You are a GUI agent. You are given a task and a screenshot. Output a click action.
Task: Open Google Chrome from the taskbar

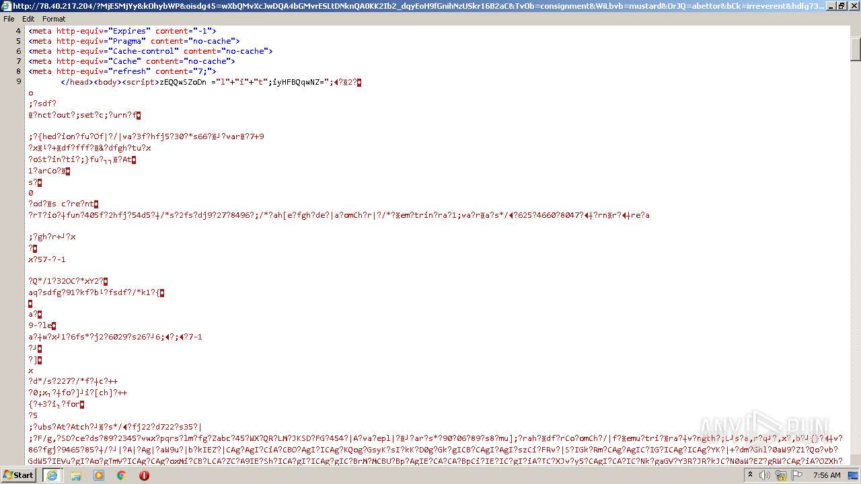pyautogui.click(x=122, y=475)
